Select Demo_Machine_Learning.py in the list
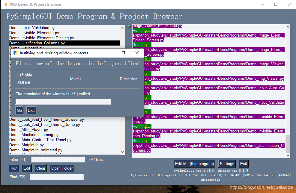Screen dimensions: 296x193 click(64, 135)
